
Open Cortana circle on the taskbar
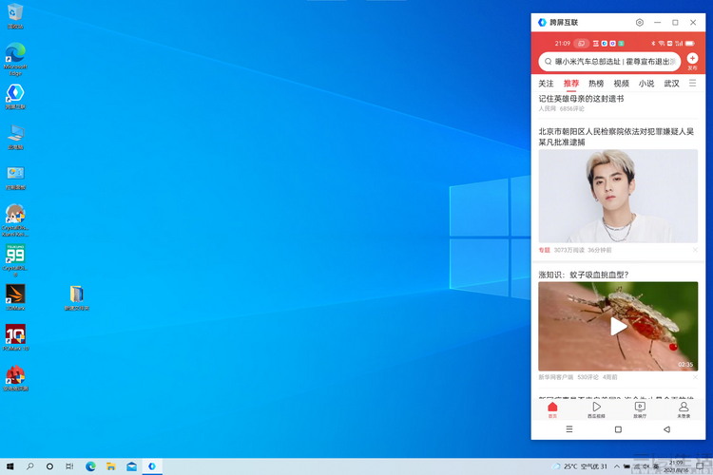[x=49, y=466]
